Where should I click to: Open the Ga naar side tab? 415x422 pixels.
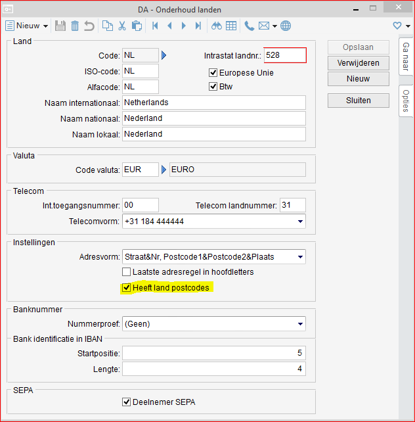[406, 57]
